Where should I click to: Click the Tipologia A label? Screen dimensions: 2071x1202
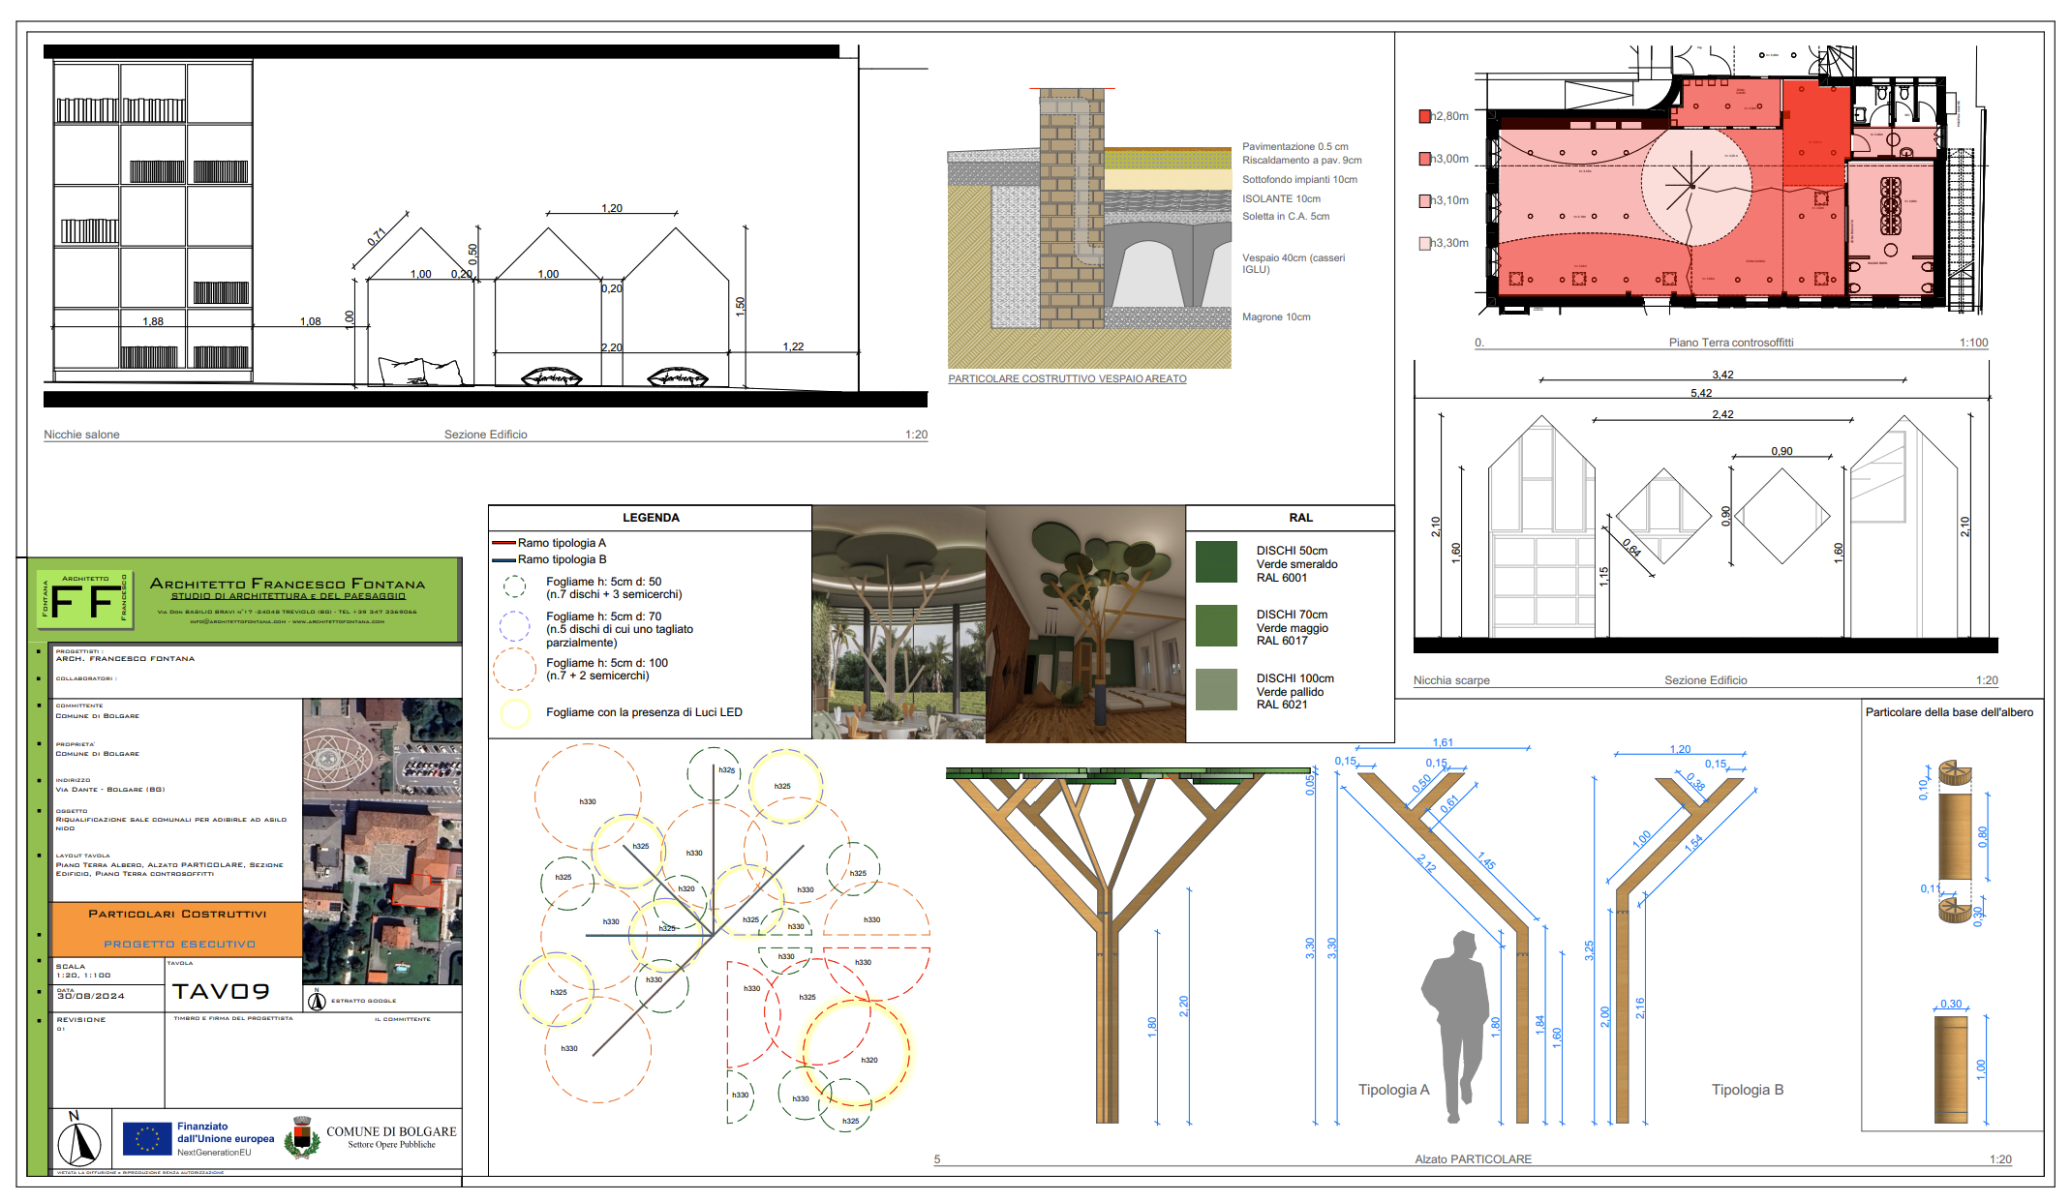[1393, 1090]
